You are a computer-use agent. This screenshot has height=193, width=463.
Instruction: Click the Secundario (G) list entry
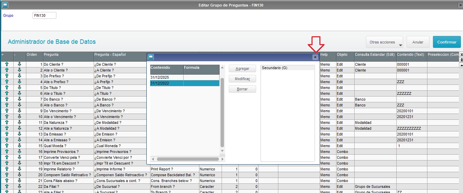click(x=288, y=68)
